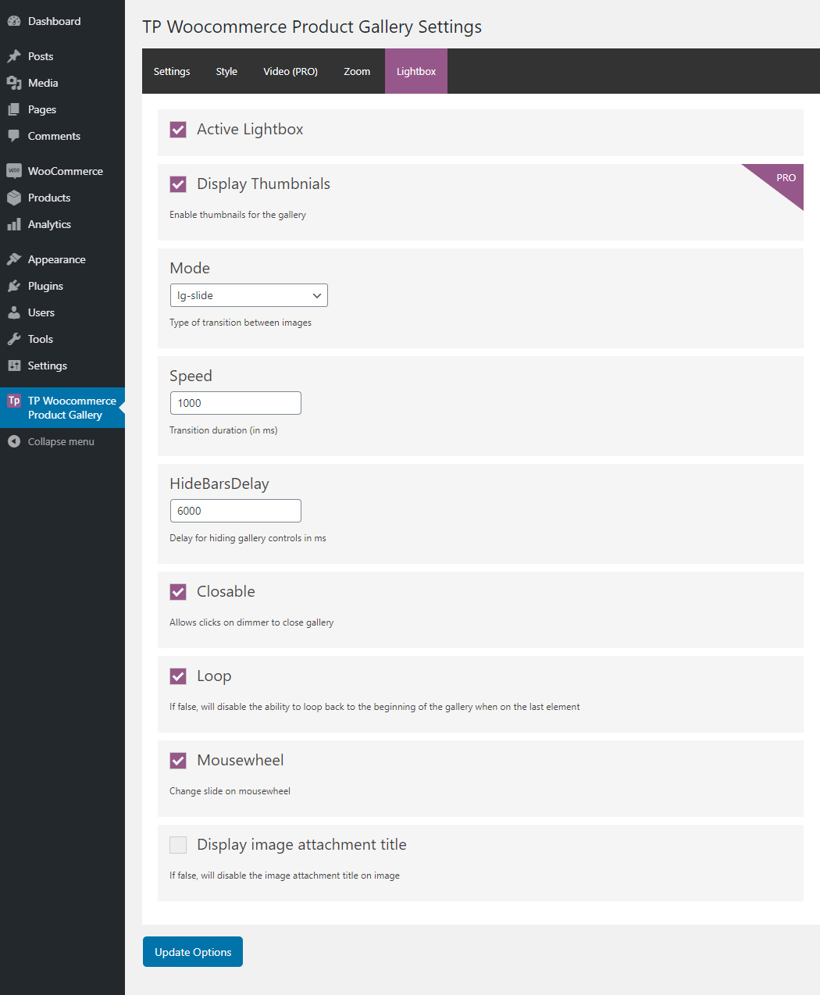This screenshot has height=995, width=820.
Task: Click the Appearance paintbrush icon
Action: click(14, 259)
